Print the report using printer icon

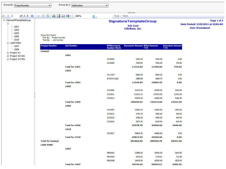54,16
